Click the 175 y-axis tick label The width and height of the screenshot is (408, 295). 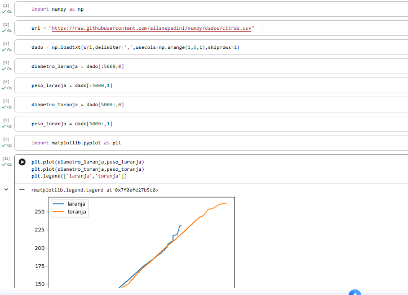click(39, 266)
